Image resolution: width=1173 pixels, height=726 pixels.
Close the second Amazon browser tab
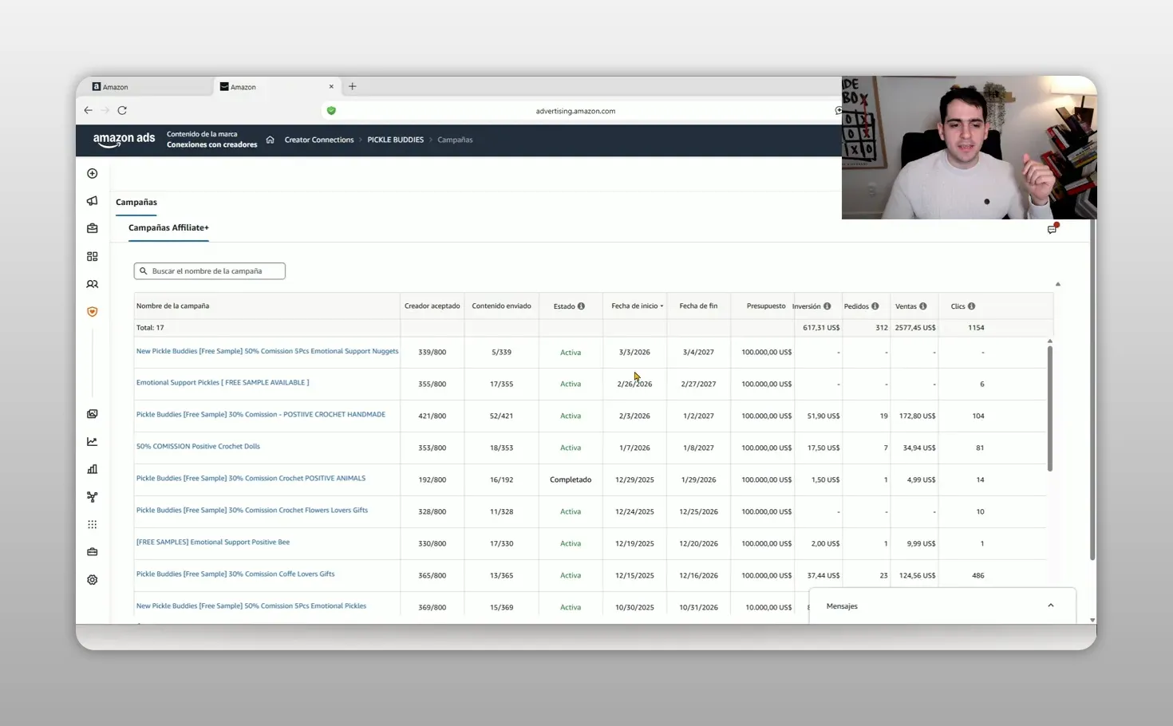[x=331, y=86]
